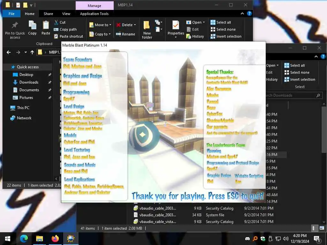Click Rename in the Organize group
Viewport: 327px width, 245px height.
pyautogui.click(x=125, y=34)
